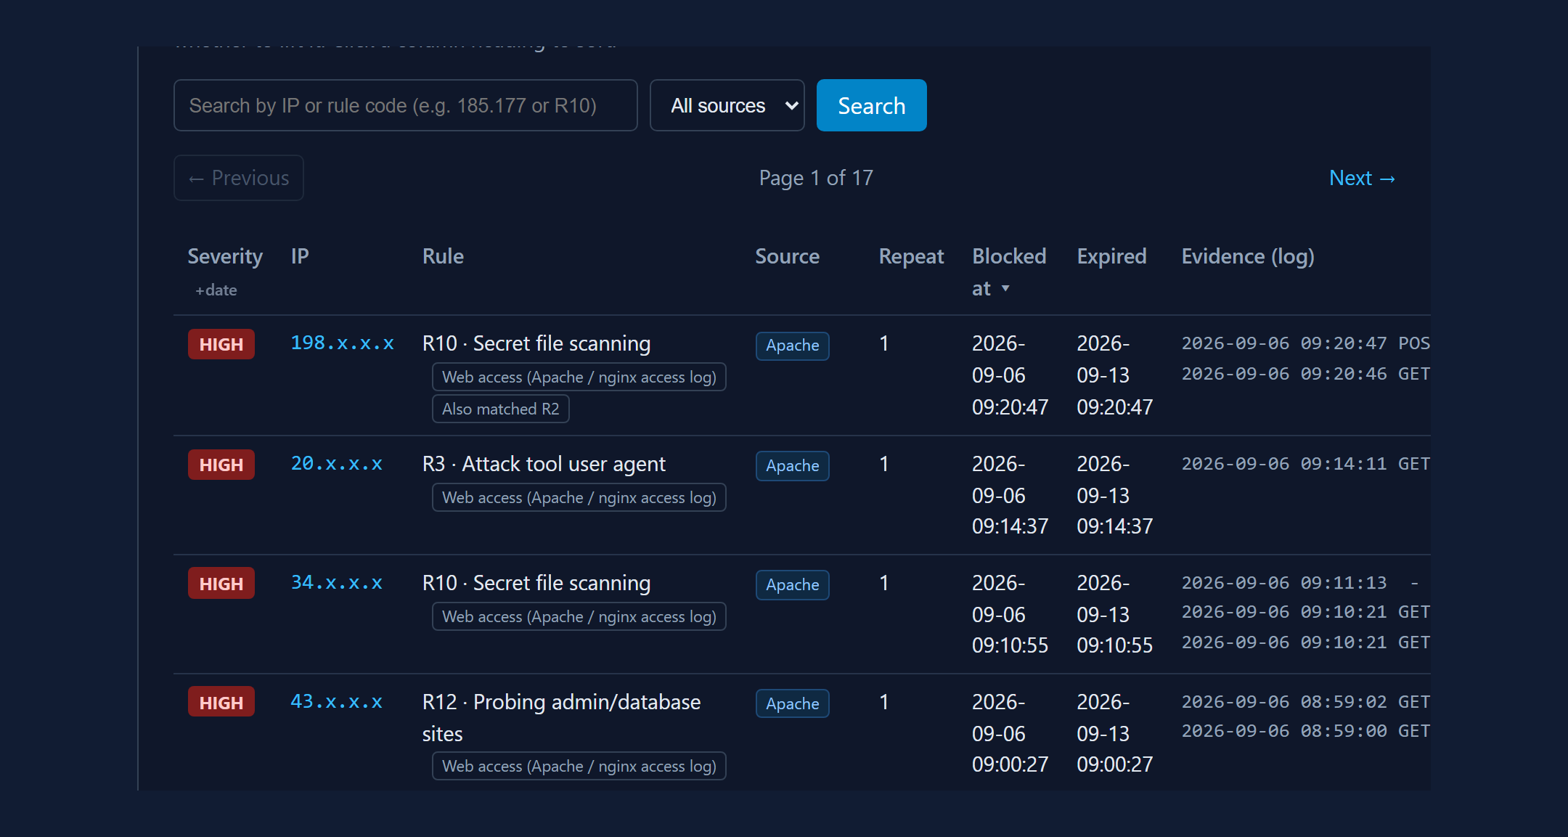Open IP link 198.x.x.x

pos(342,343)
